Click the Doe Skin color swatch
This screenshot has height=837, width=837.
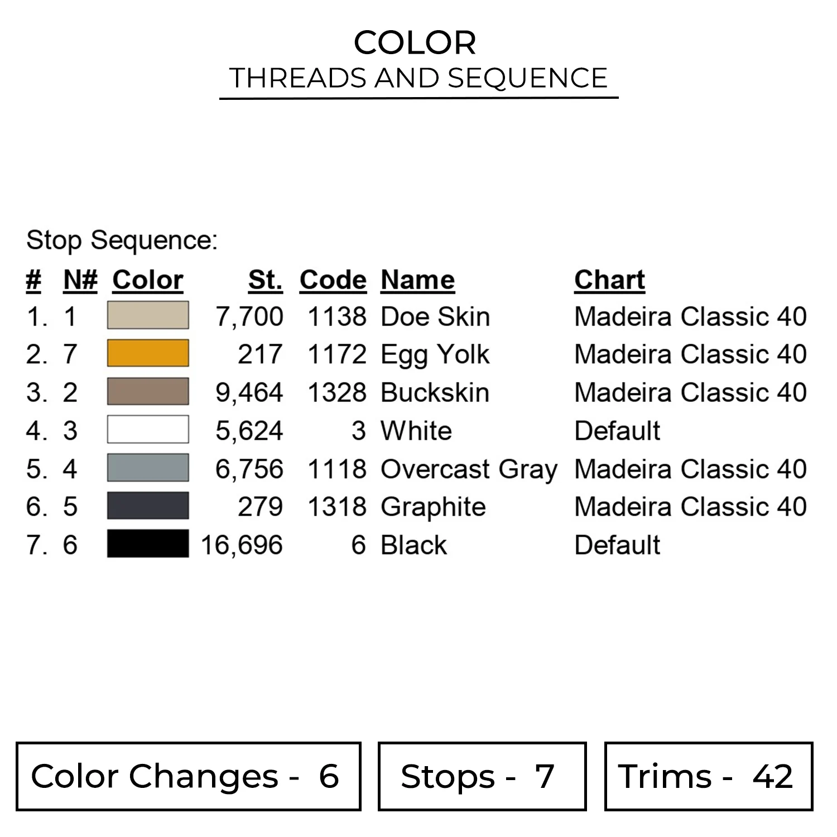[x=148, y=315]
